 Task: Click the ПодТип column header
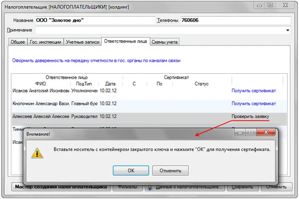click(x=84, y=84)
